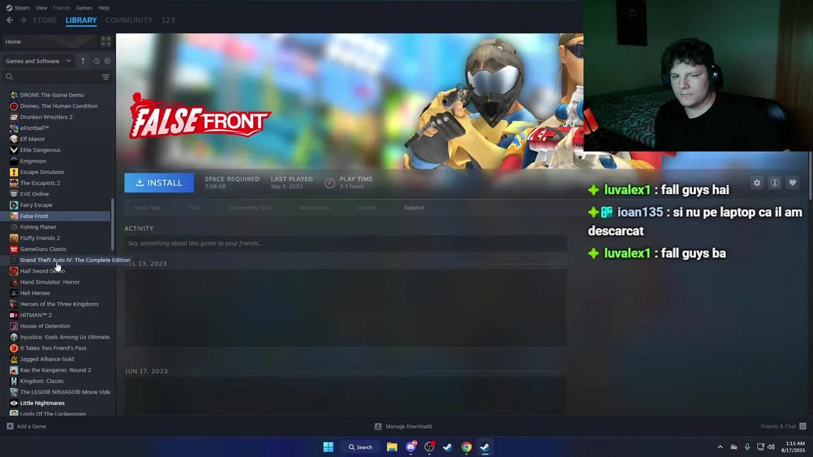The height and width of the screenshot is (457, 813).
Task: Go to the STORE tab
Action: [x=44, y=20]
